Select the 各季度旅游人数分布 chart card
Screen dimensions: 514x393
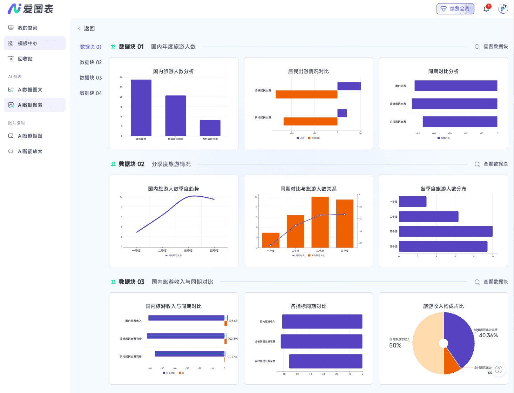pyautogui.click(x=443, y=221)
